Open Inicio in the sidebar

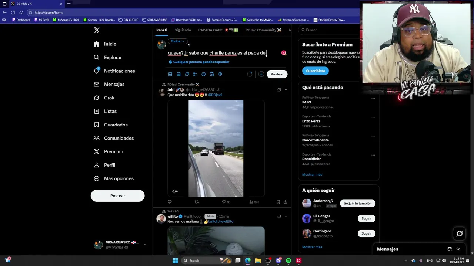click(x=105, y=44)
